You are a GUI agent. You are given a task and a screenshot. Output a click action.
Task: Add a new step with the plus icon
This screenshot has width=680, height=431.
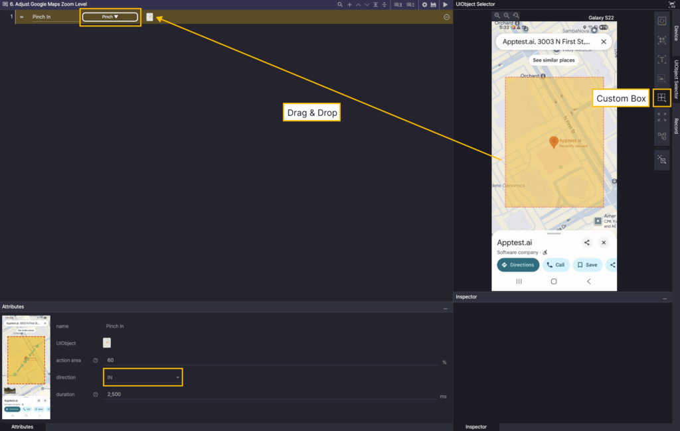(x=350, y=5)
